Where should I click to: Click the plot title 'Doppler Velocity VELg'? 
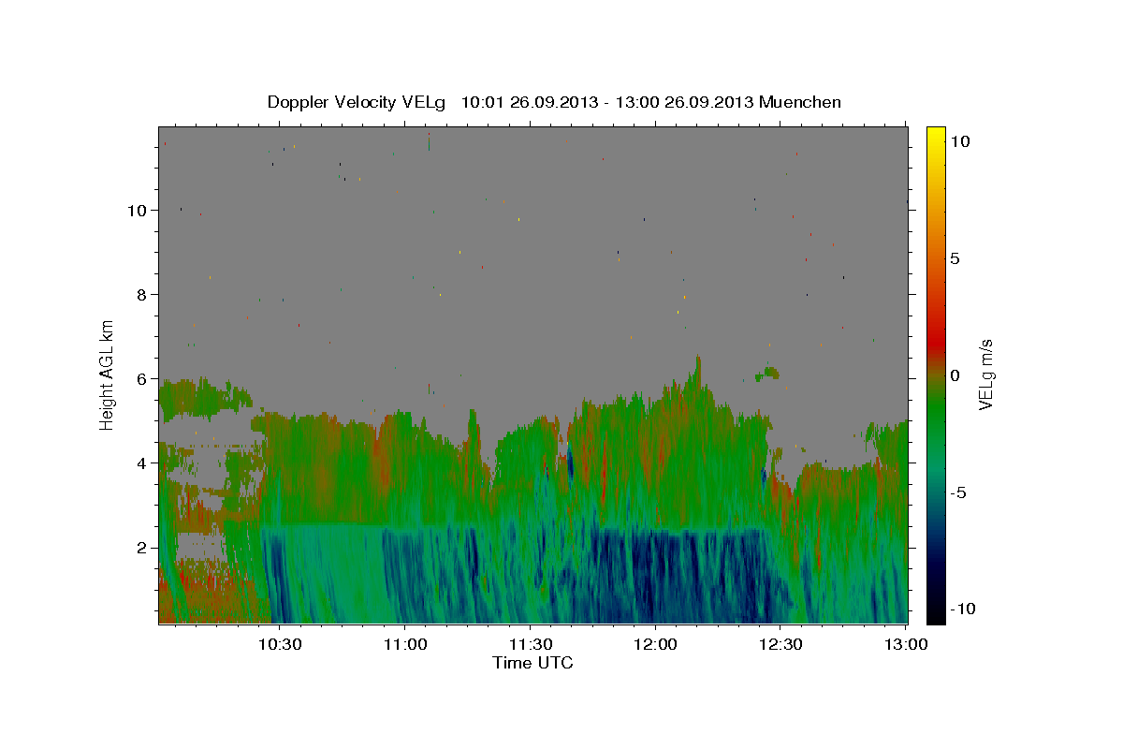pos(357,102)
